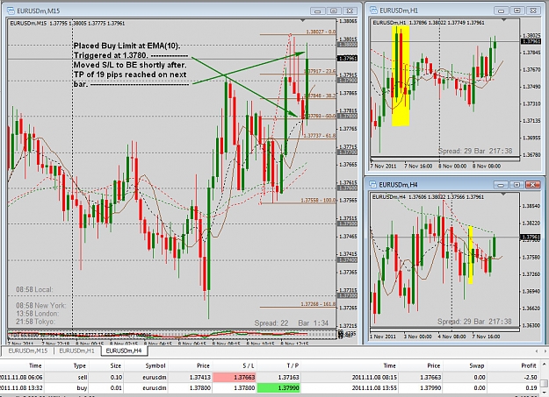Maximize the EURUSDm,H4 chart window
549x397 pixels.
point(516,185)
